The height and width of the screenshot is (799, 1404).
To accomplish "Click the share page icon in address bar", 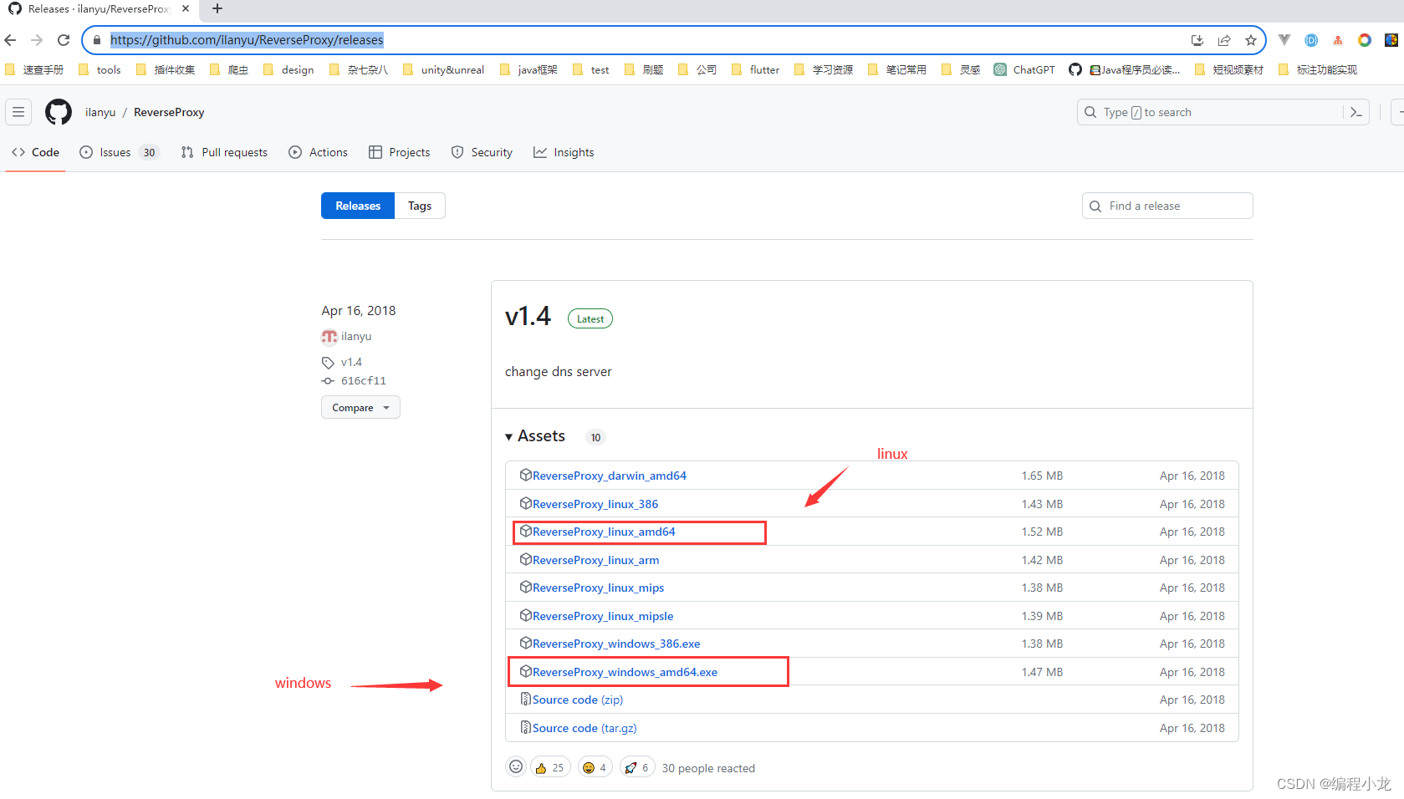I will 1224,40.
